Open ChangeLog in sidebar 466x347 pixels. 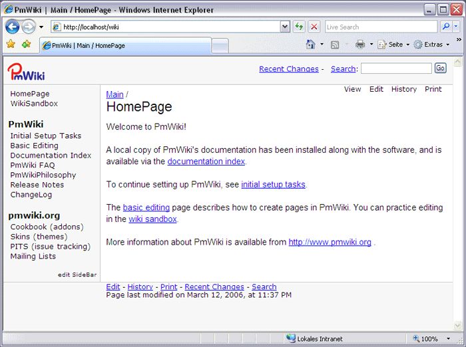(x=31, y=195)
